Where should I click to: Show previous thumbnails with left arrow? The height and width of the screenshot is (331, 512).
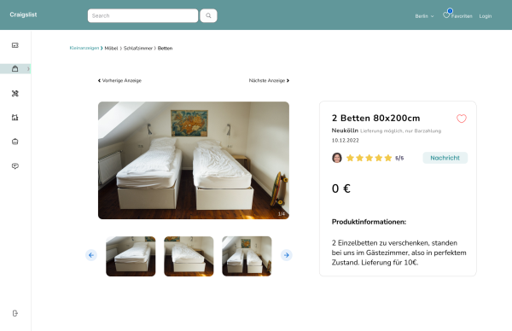pyautogui.click(x=91, y=255)
